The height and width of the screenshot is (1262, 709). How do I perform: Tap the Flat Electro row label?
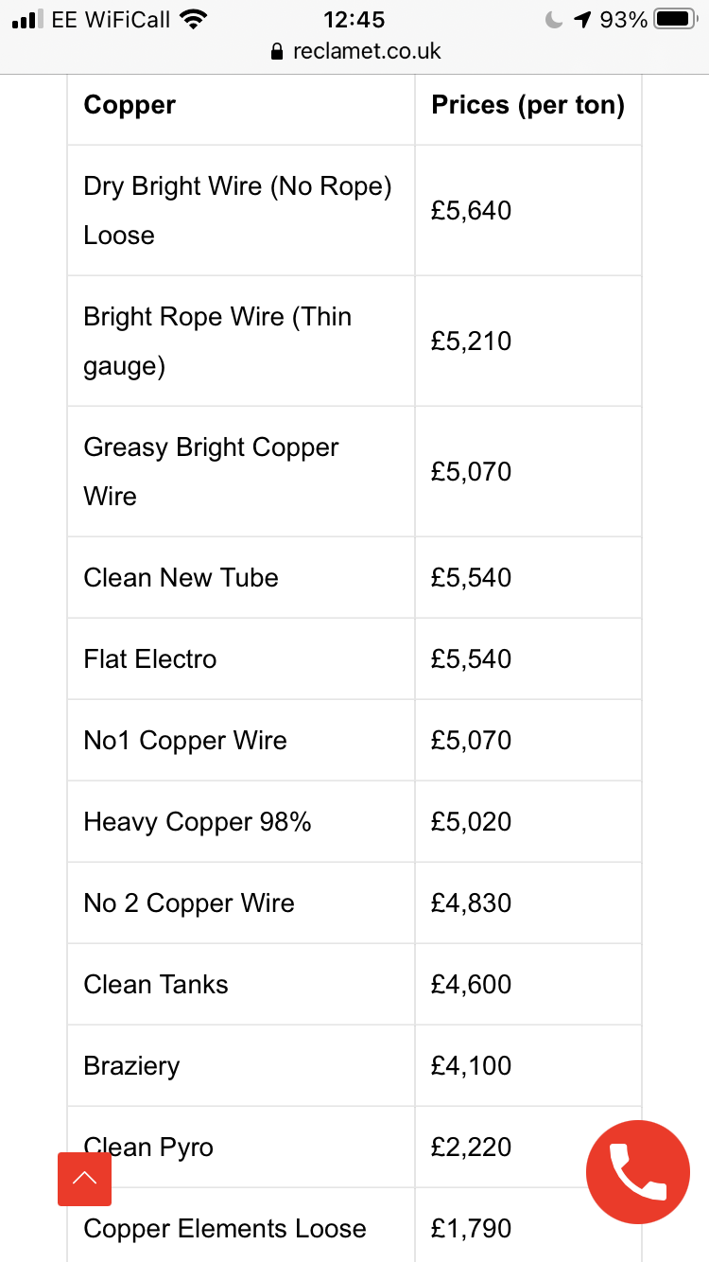point(150,658)
